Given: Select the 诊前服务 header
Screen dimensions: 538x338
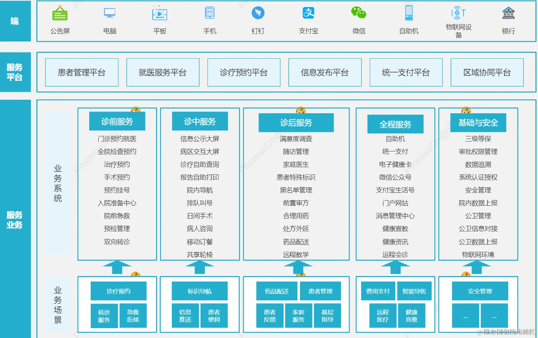Looking at the screenshot, I should [x=117, y=121].
